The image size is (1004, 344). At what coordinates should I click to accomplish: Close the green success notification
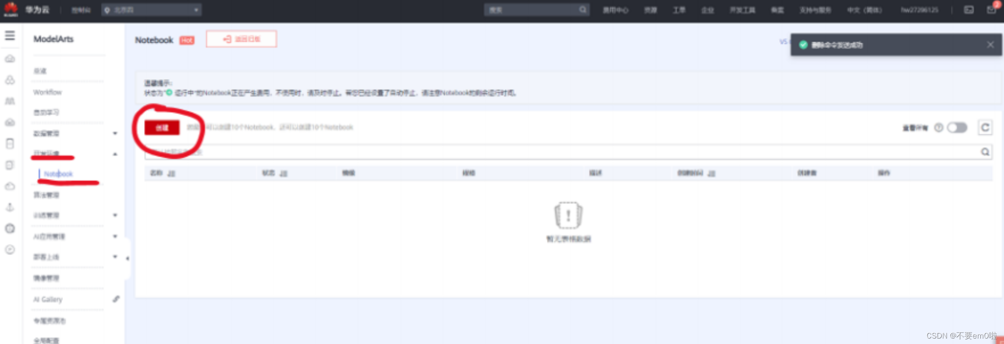point(990,45)
